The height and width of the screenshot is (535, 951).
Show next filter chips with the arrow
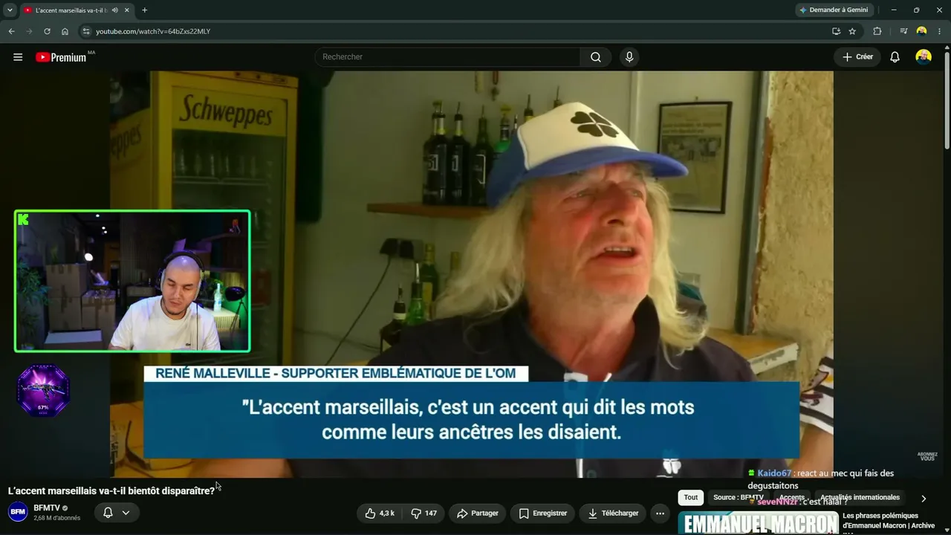click(x=924, y=498)
